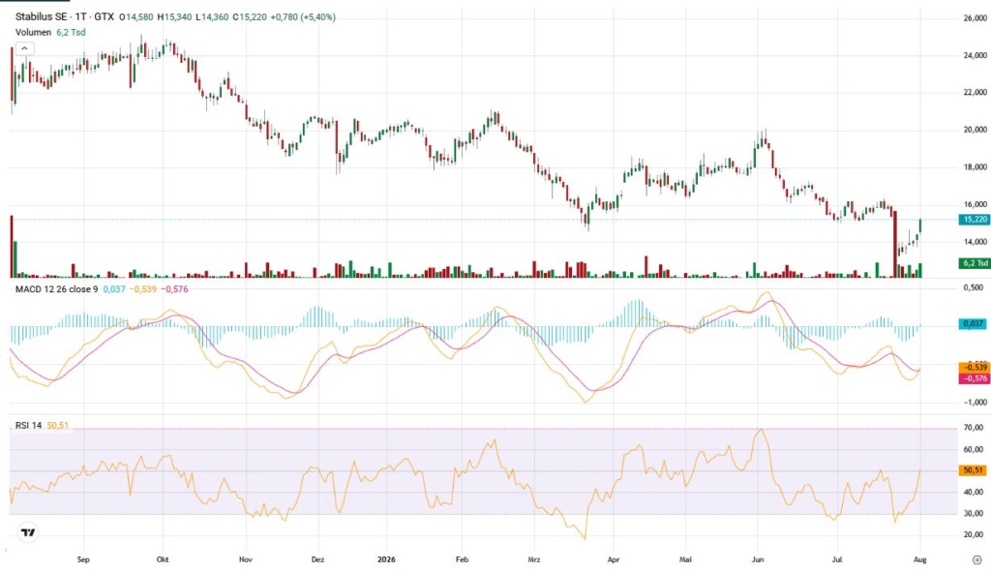
Task: Open chart settings via the gear icon
Action: pos(976,559)
